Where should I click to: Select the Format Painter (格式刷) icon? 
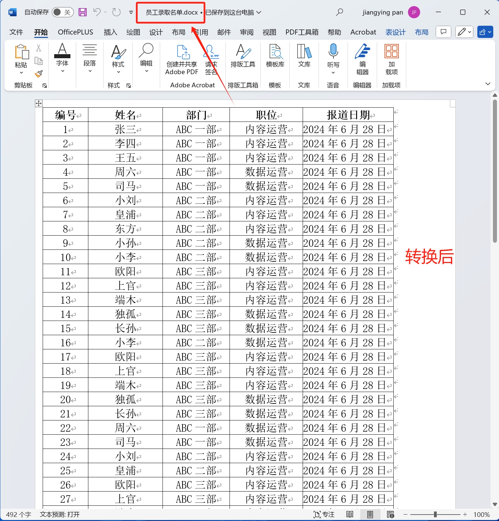39,74
